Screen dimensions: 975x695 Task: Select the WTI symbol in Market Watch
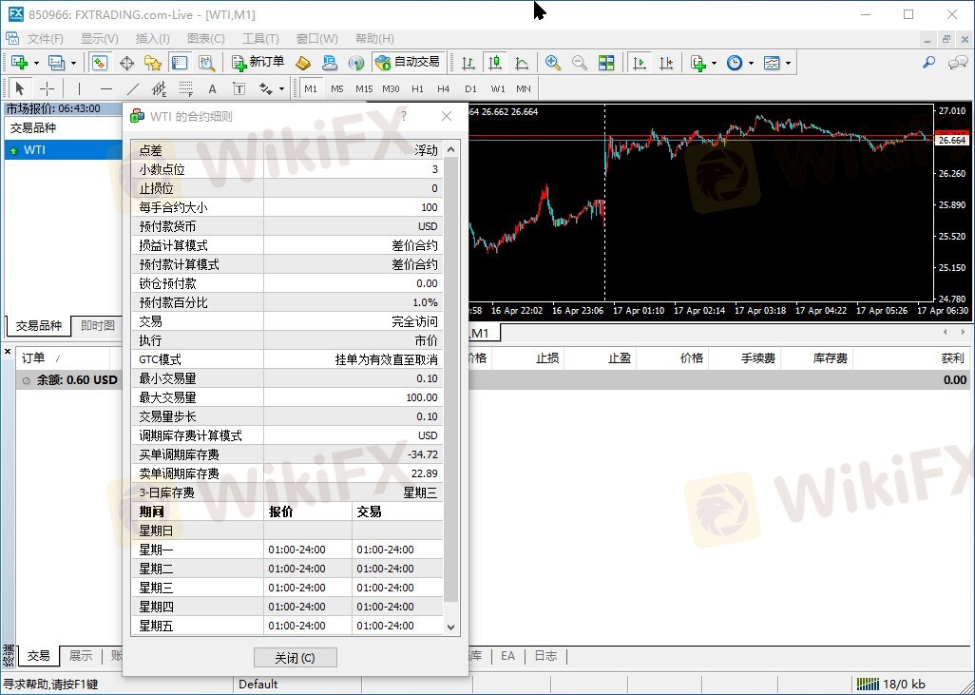coord(34,150)
